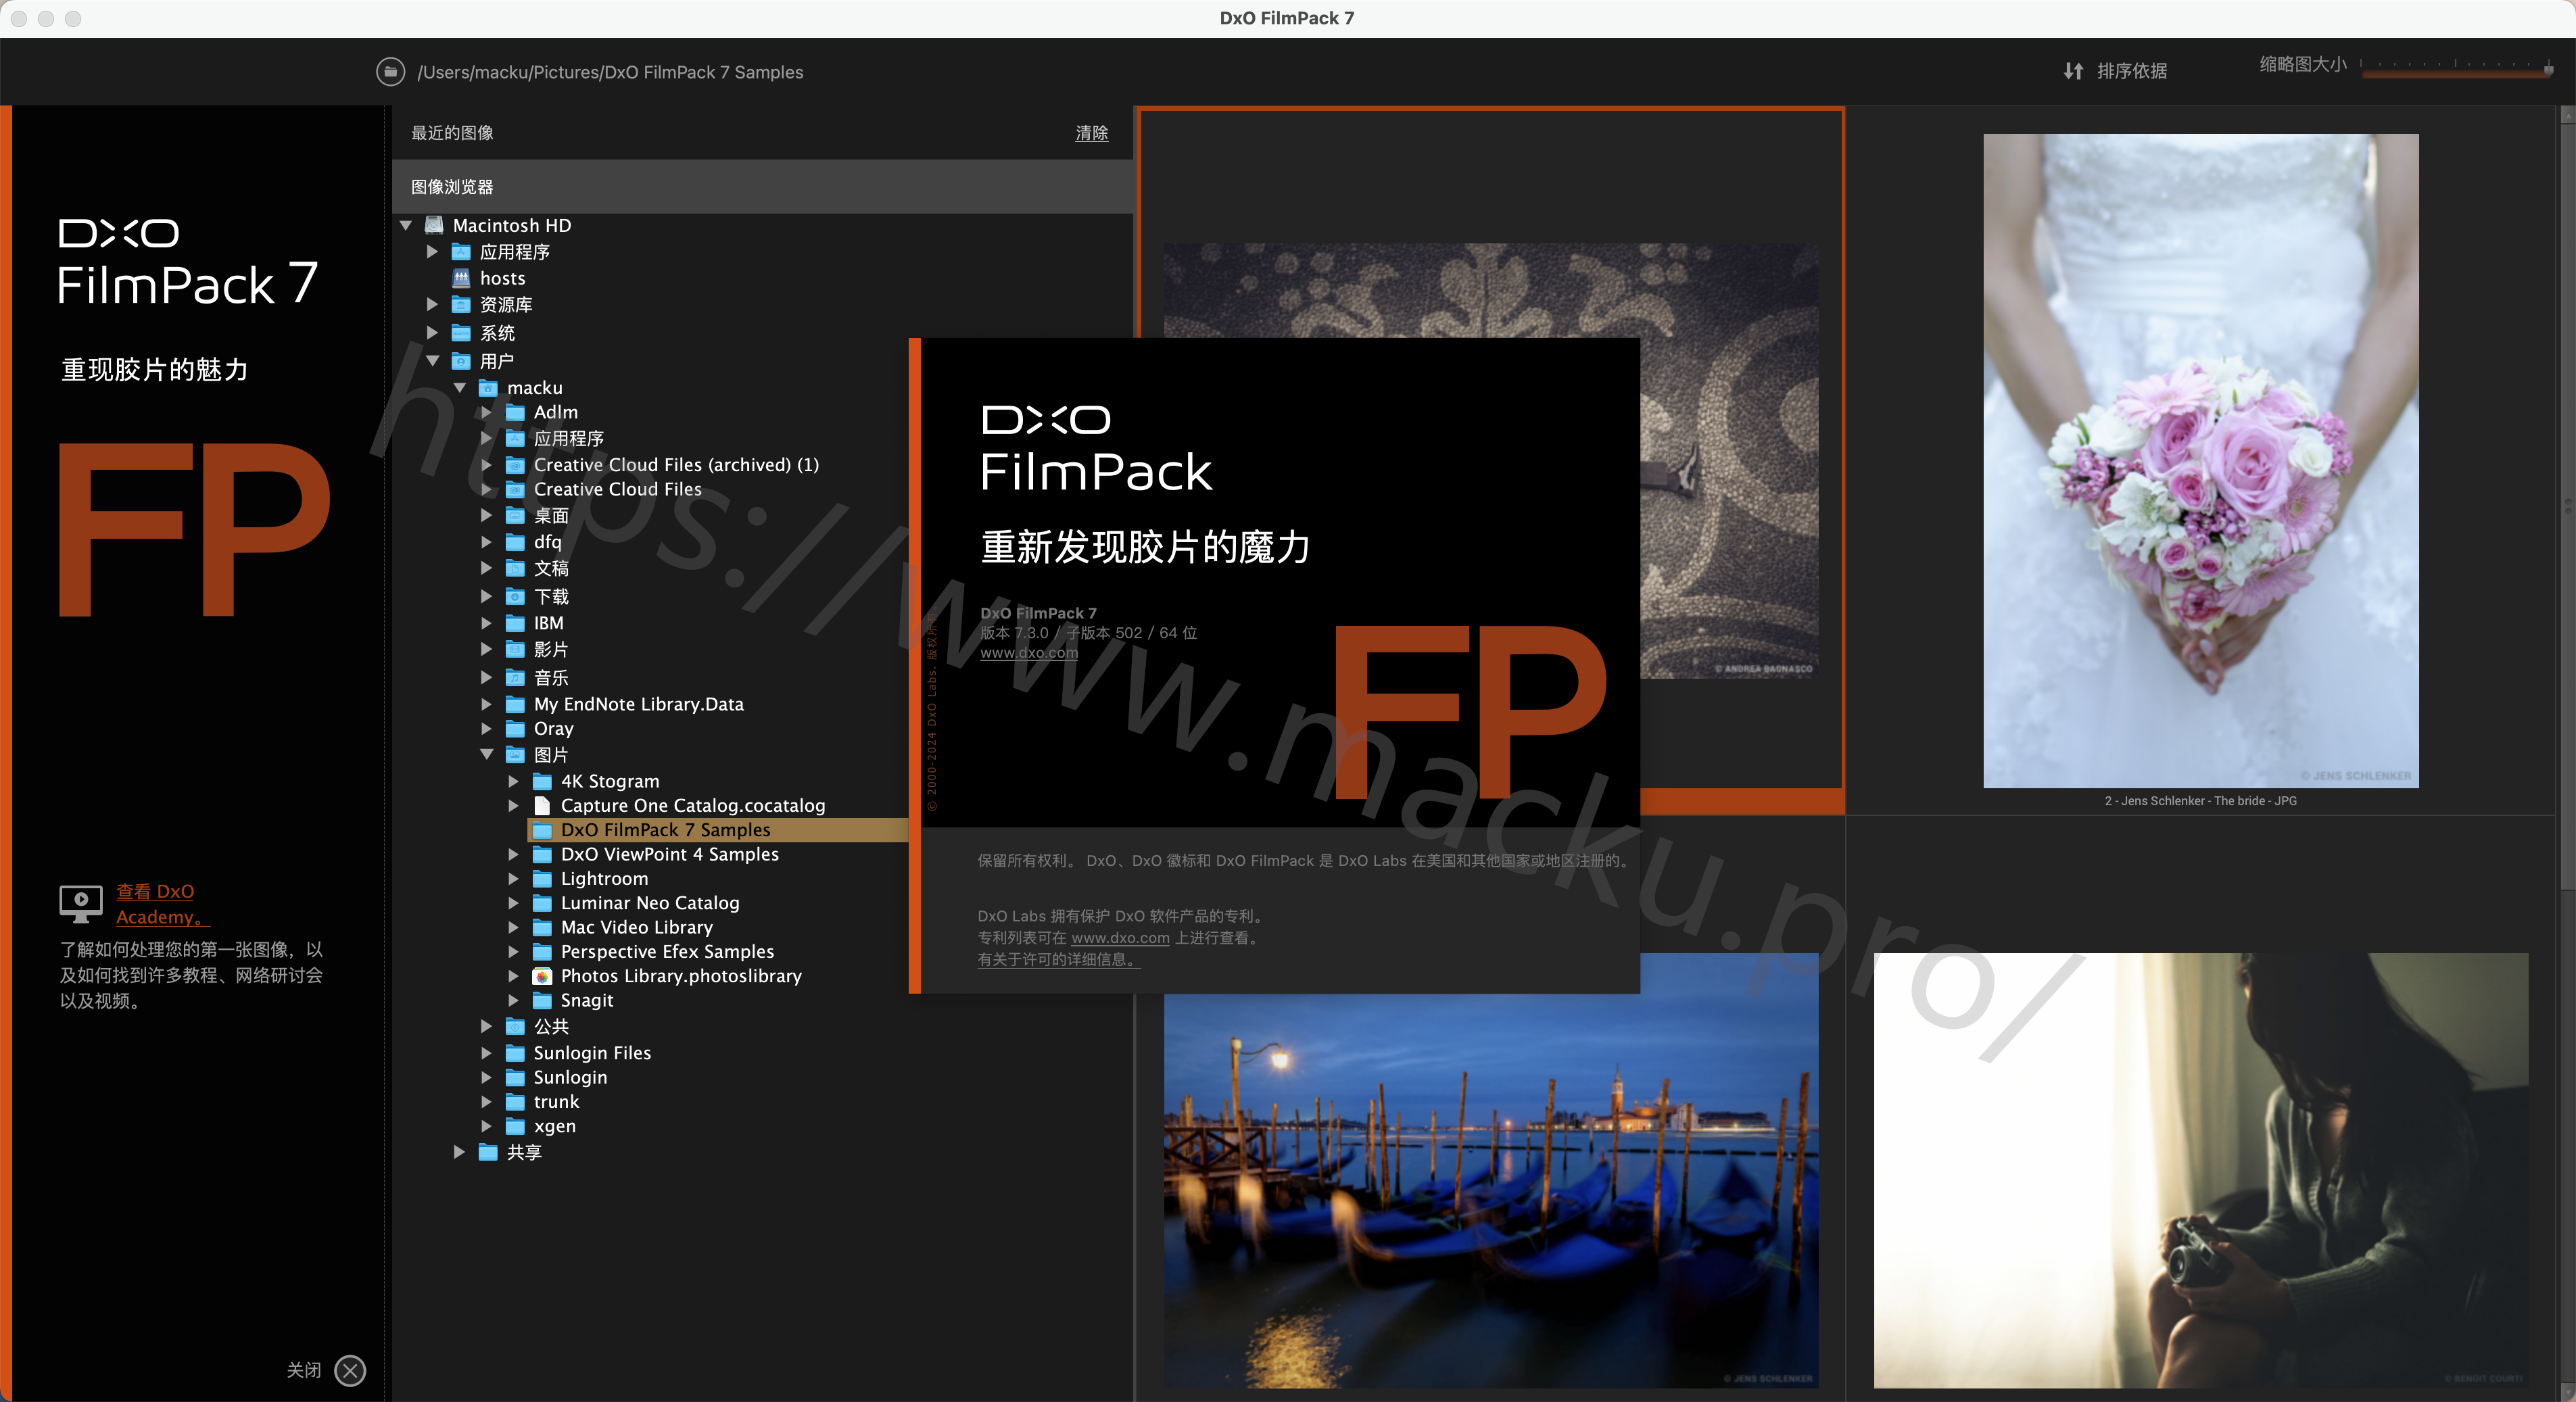Open the 图像浏览器 section header
2576x1402 pixels.
tap(762, 187)
